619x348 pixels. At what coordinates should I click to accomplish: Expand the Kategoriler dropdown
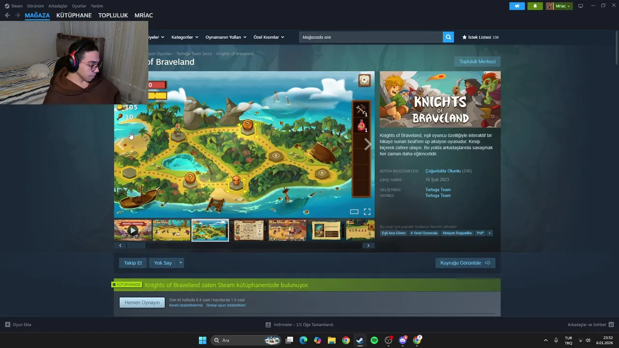point(185,37)
